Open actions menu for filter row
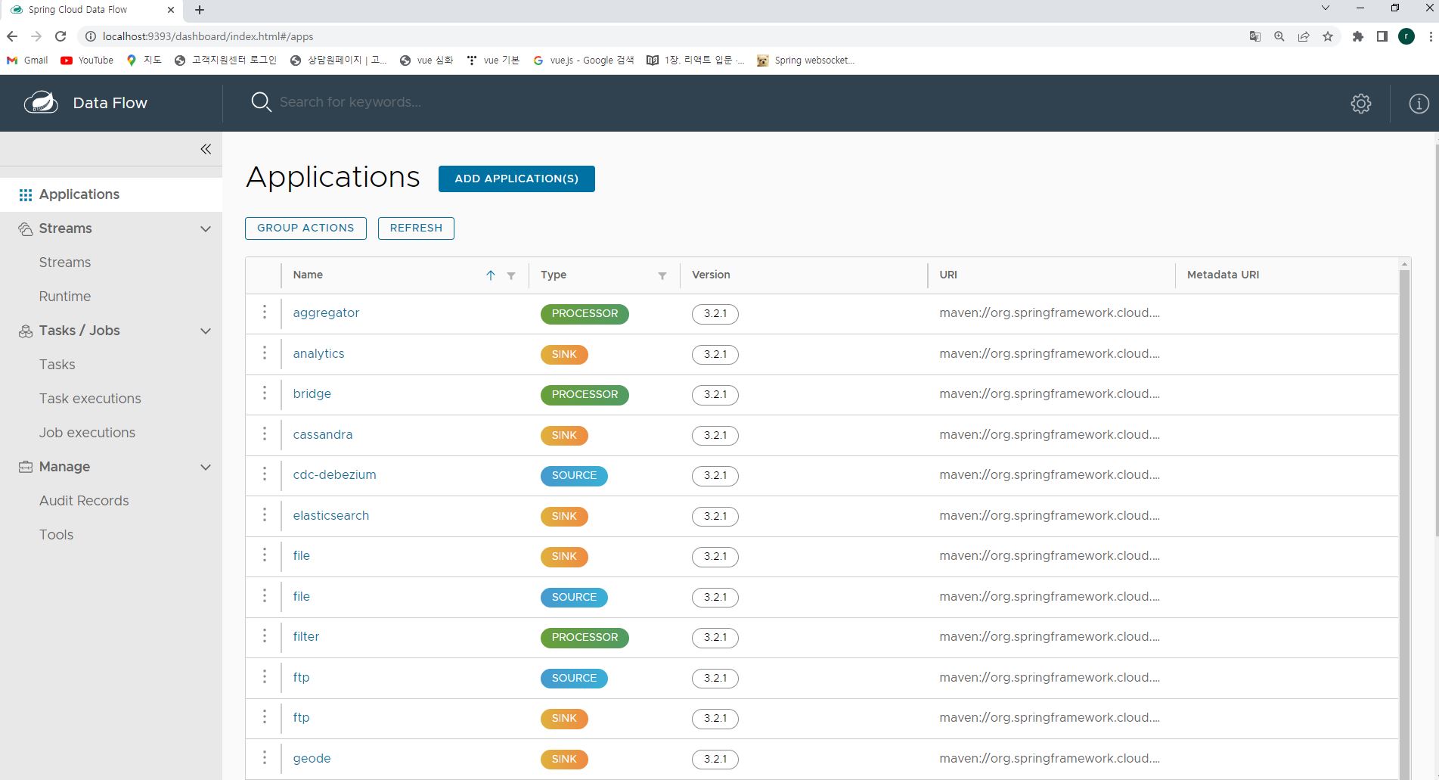This screenshot has height=780, width=1439. 264,636
